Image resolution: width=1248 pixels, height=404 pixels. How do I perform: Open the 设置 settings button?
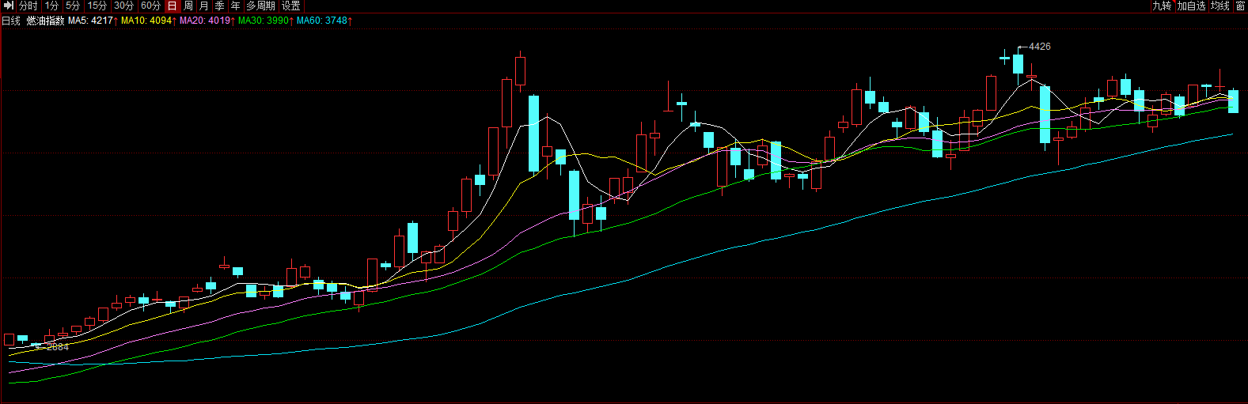tap(291, 6)
